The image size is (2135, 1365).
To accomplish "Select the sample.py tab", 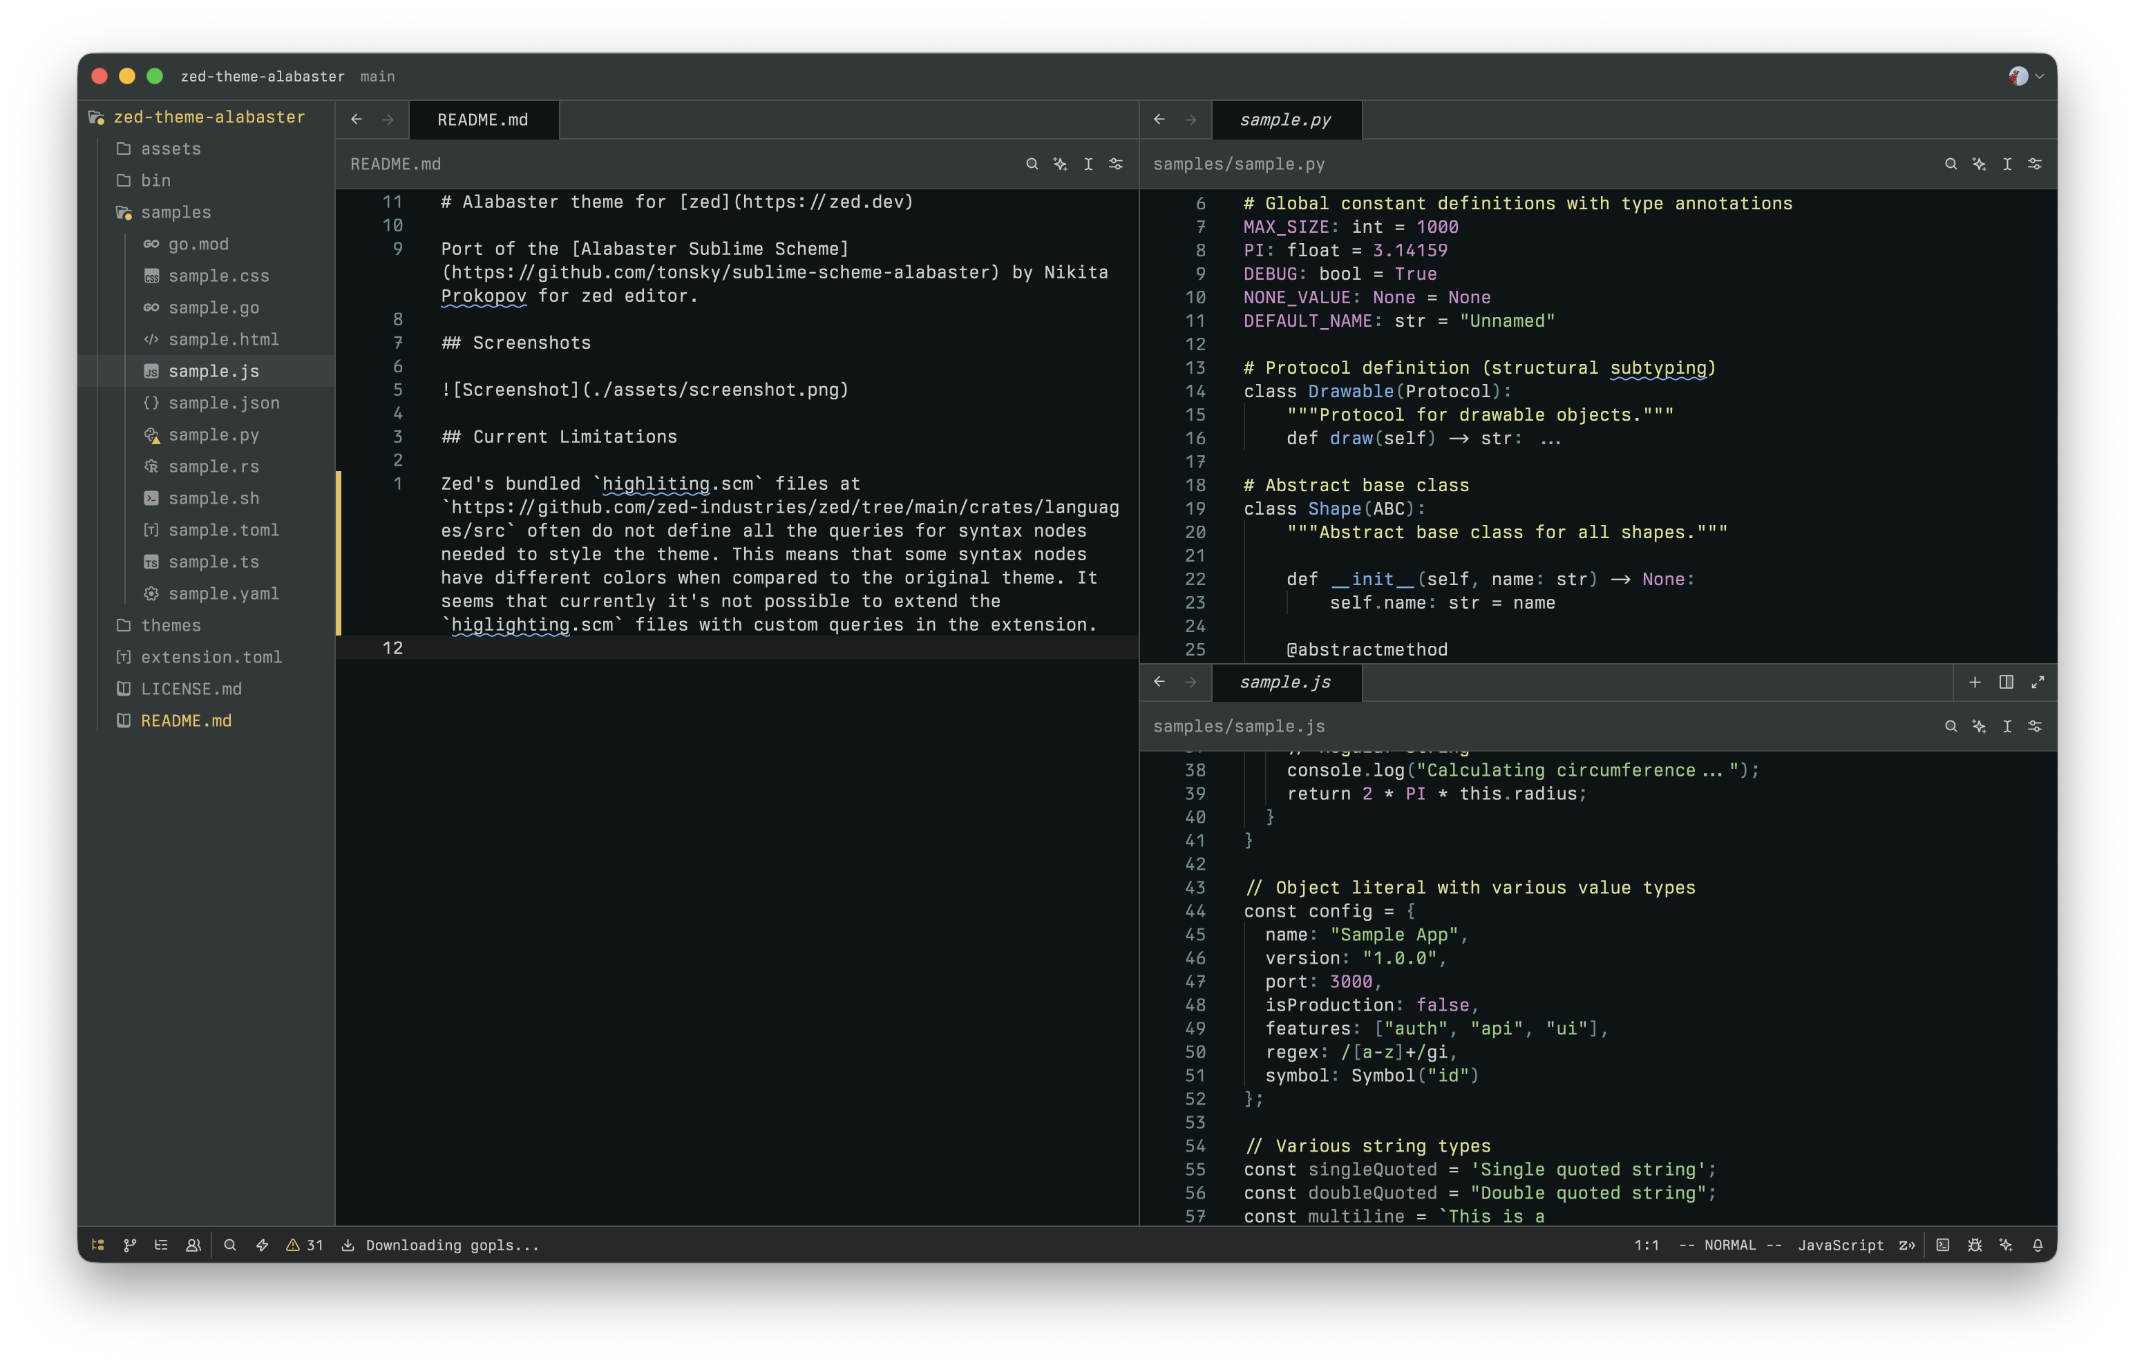I will coord(1286,120).
